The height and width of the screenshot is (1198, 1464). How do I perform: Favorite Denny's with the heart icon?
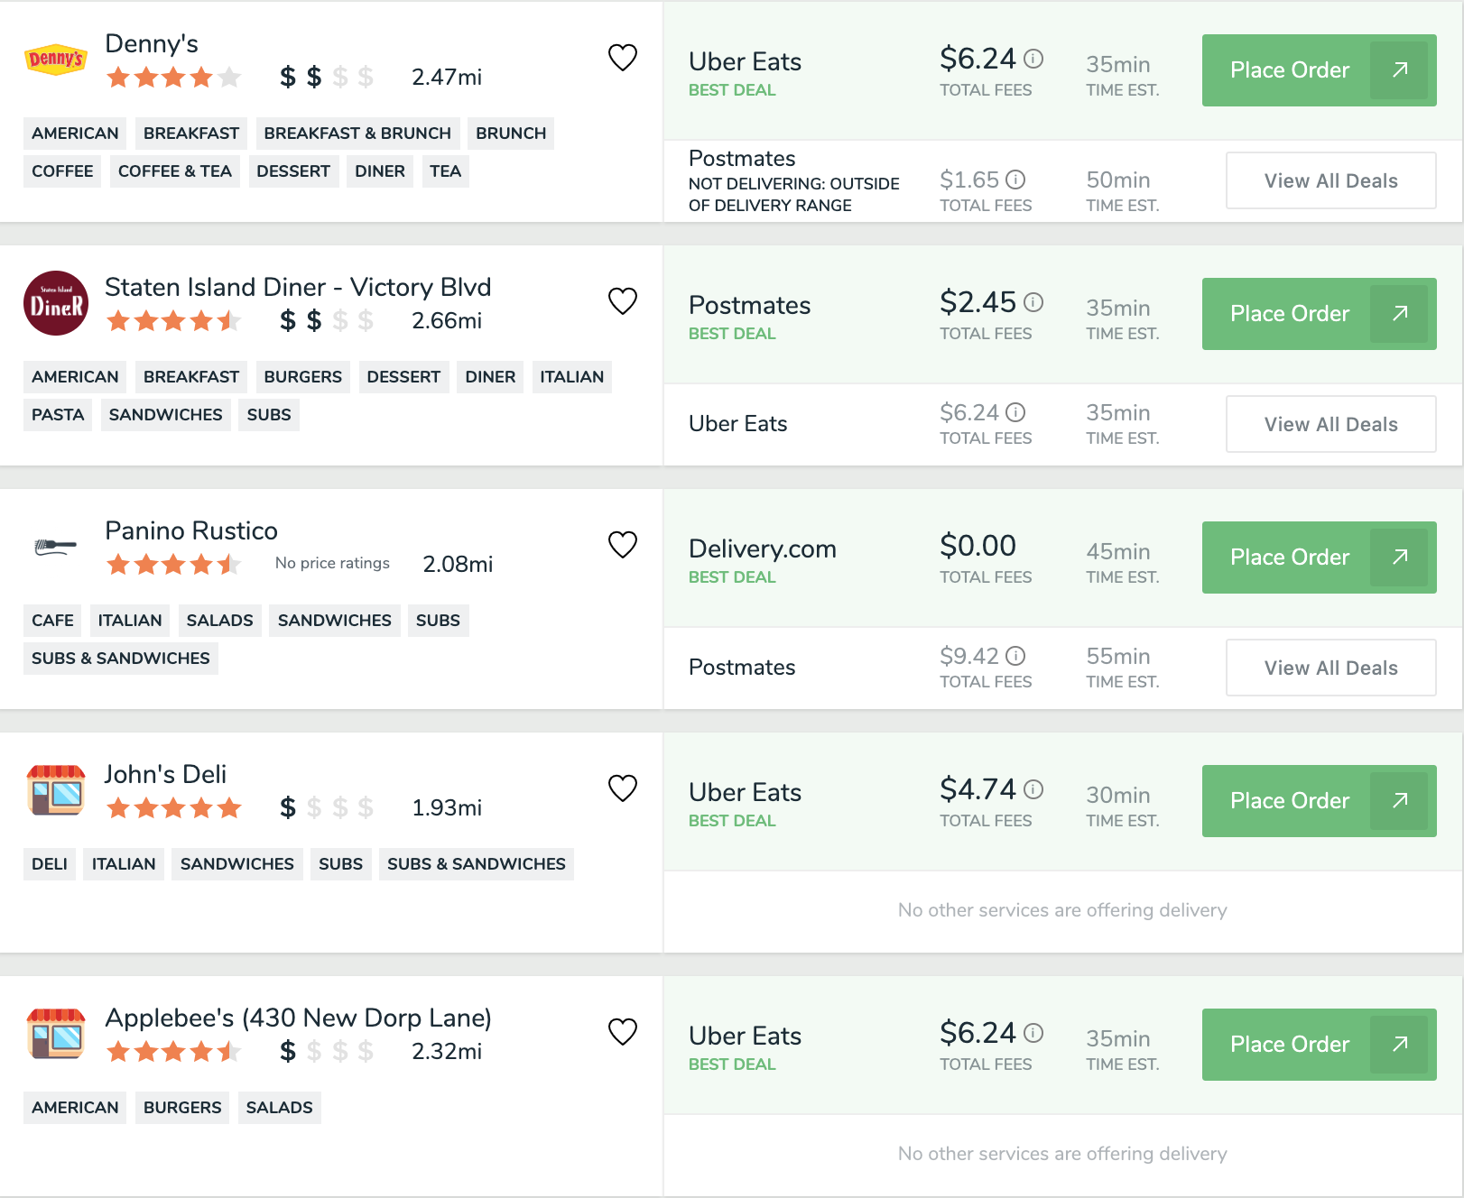click(623, 58)
